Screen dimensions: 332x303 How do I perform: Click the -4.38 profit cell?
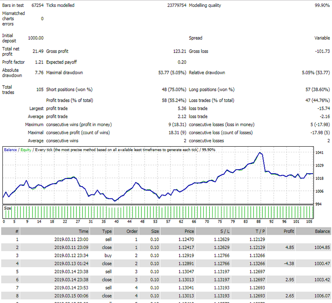pyautogui.click(x=289, y=263)
